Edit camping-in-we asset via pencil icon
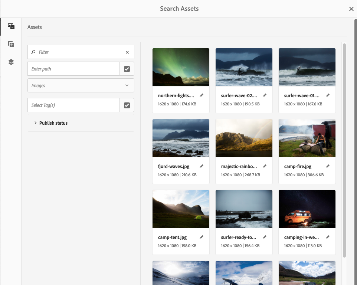Image resolution: width=357 pixels, height=285 pixels. (328, 237)
